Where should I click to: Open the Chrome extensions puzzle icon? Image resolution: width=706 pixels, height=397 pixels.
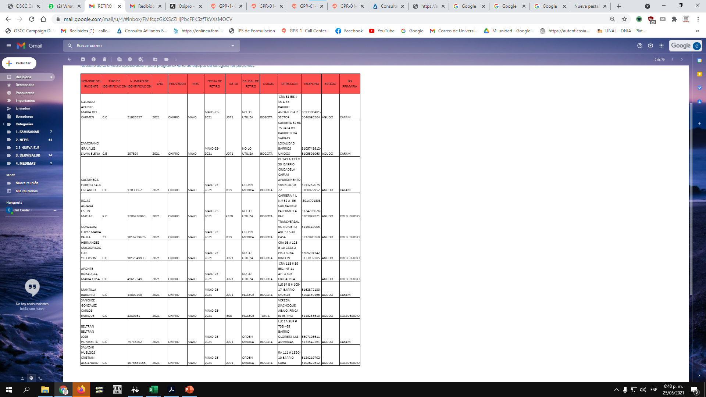point(674,19)
